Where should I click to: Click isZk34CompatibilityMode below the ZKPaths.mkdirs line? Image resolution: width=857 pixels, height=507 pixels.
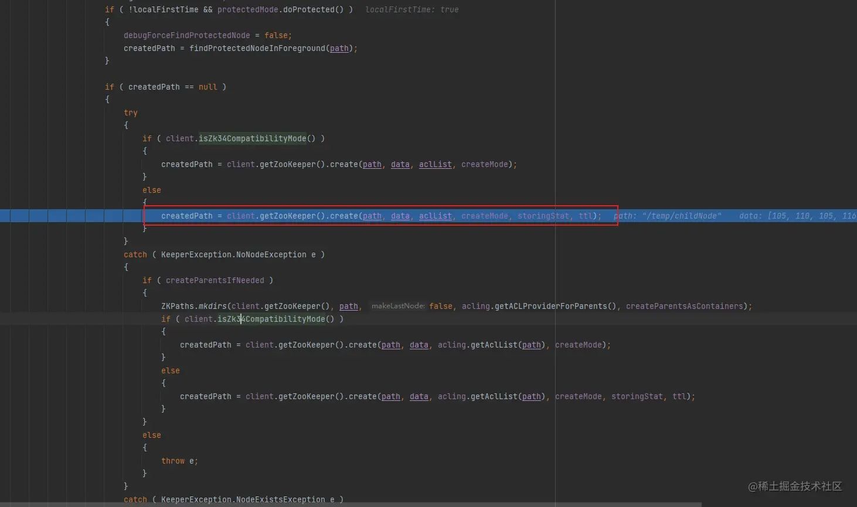click(271, 319)
